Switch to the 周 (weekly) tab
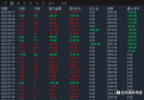Viewport: 144px width, 100px height. [18, 3]
